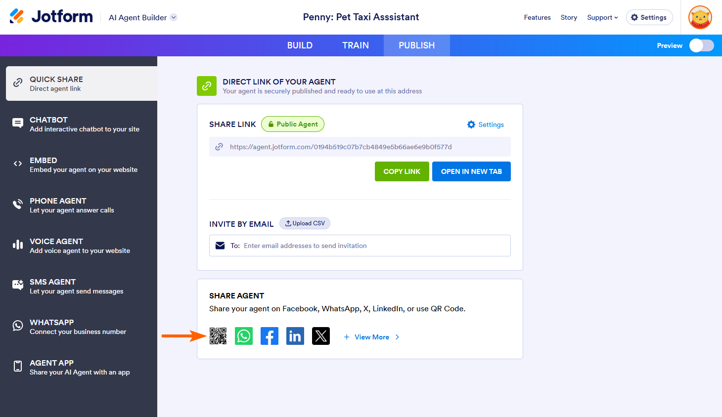Image resolution: width=722 pixels, height=417 pixels.
Task: Click OPEN IN NEW TAB button
Action: pos(471,171)
